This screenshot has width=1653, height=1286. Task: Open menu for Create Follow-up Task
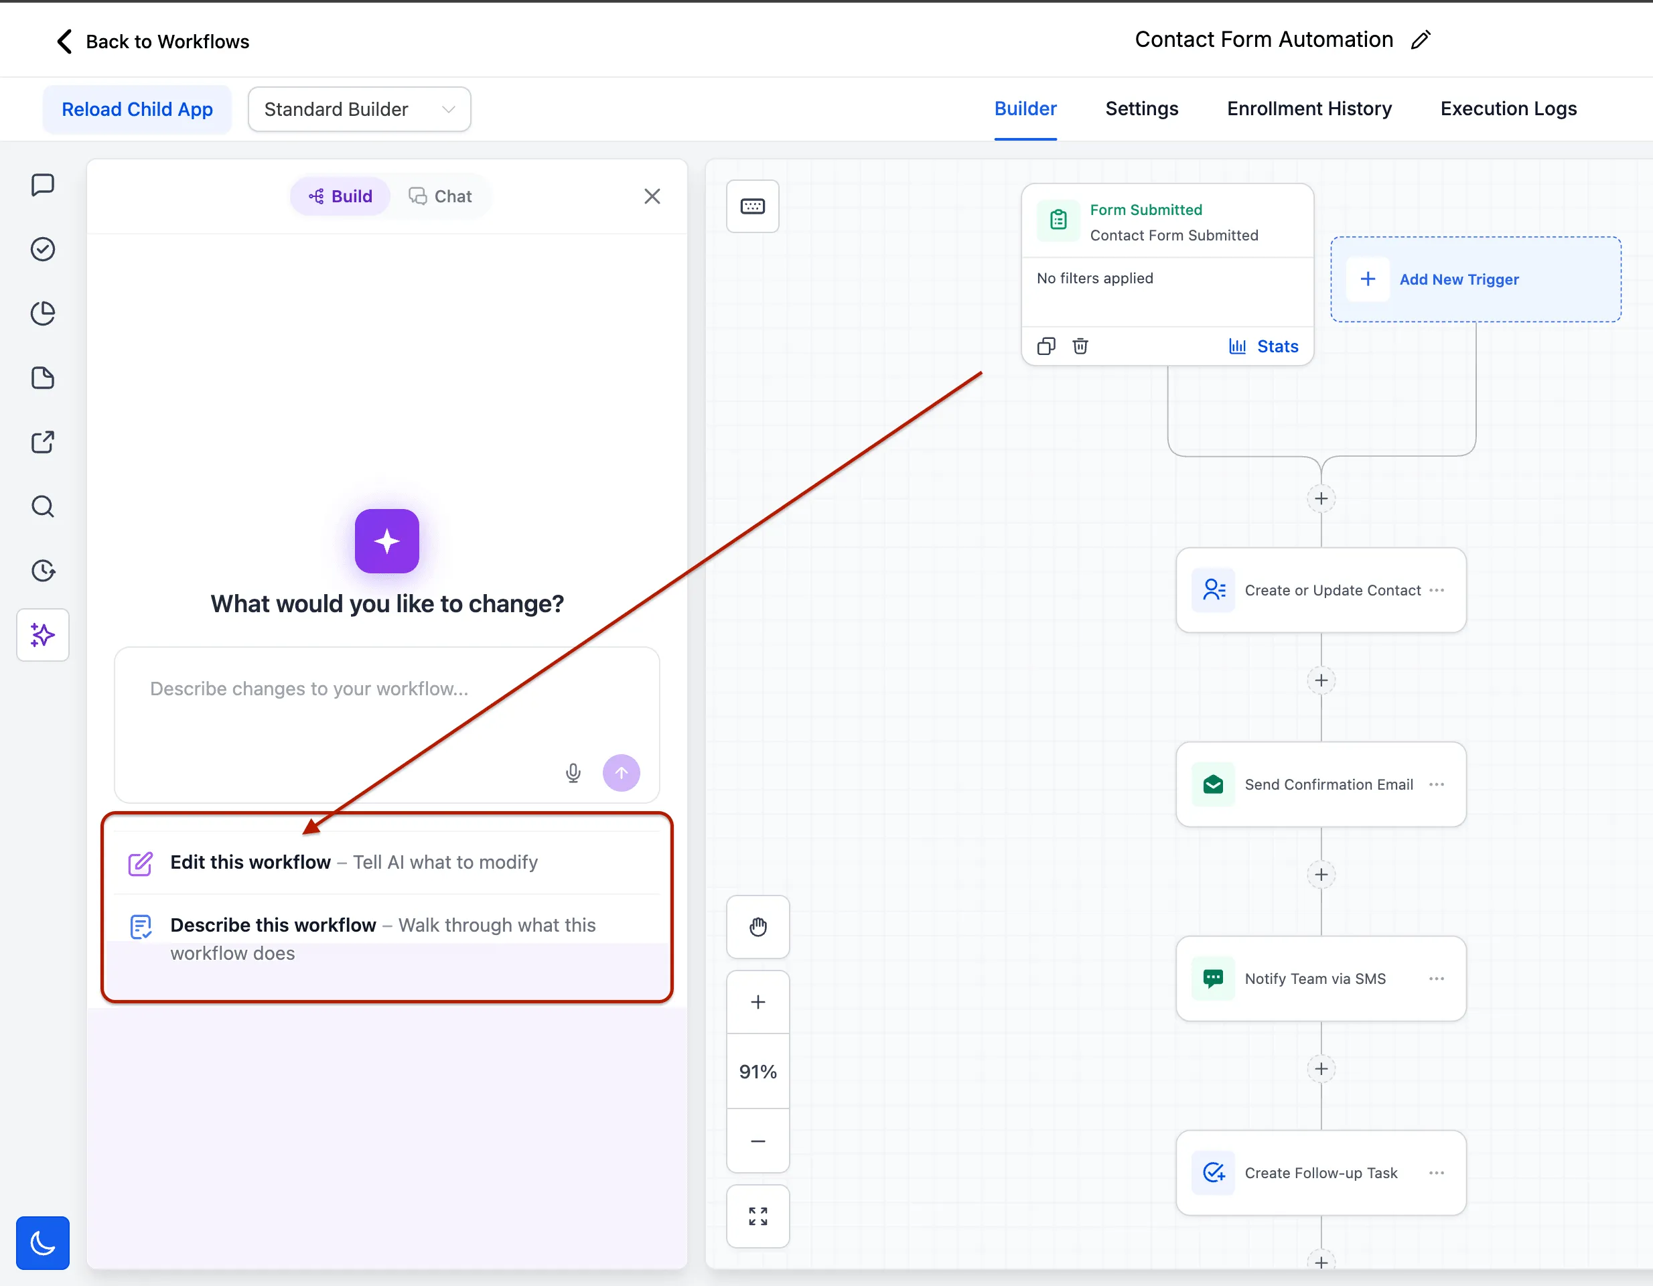pyautogui.click(x=1437, y=1173)
